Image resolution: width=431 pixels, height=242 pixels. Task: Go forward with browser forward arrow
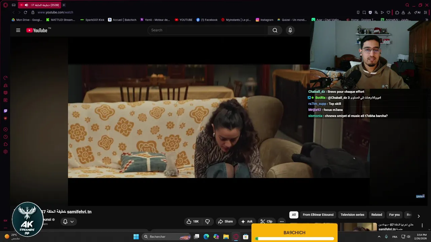coord(19,12)
